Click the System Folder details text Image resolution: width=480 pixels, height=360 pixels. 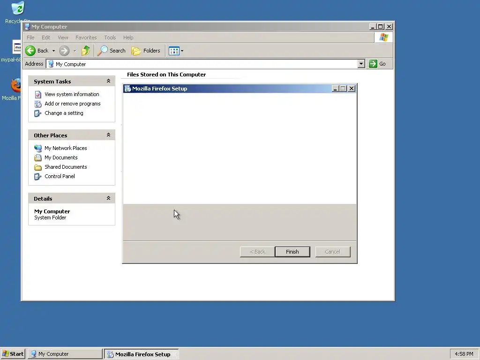[50, 217]
